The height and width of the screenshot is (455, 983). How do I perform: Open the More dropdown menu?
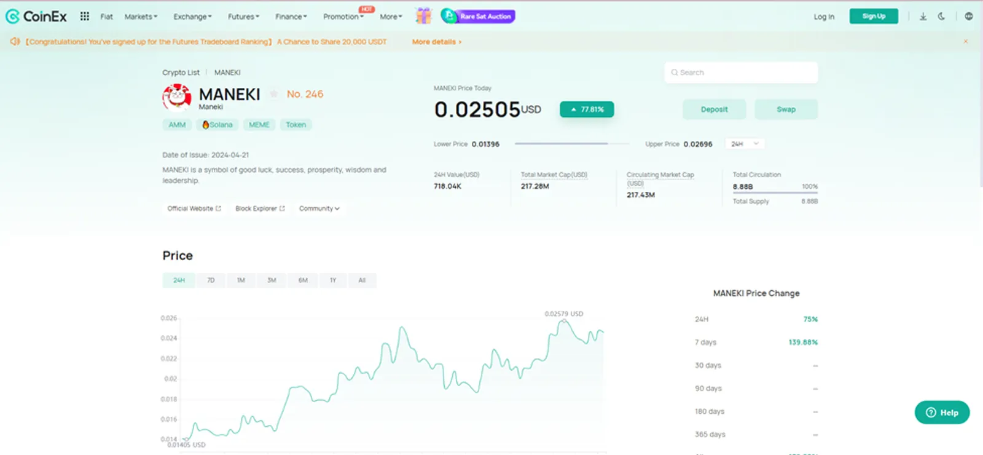click(x=391, y=17)
